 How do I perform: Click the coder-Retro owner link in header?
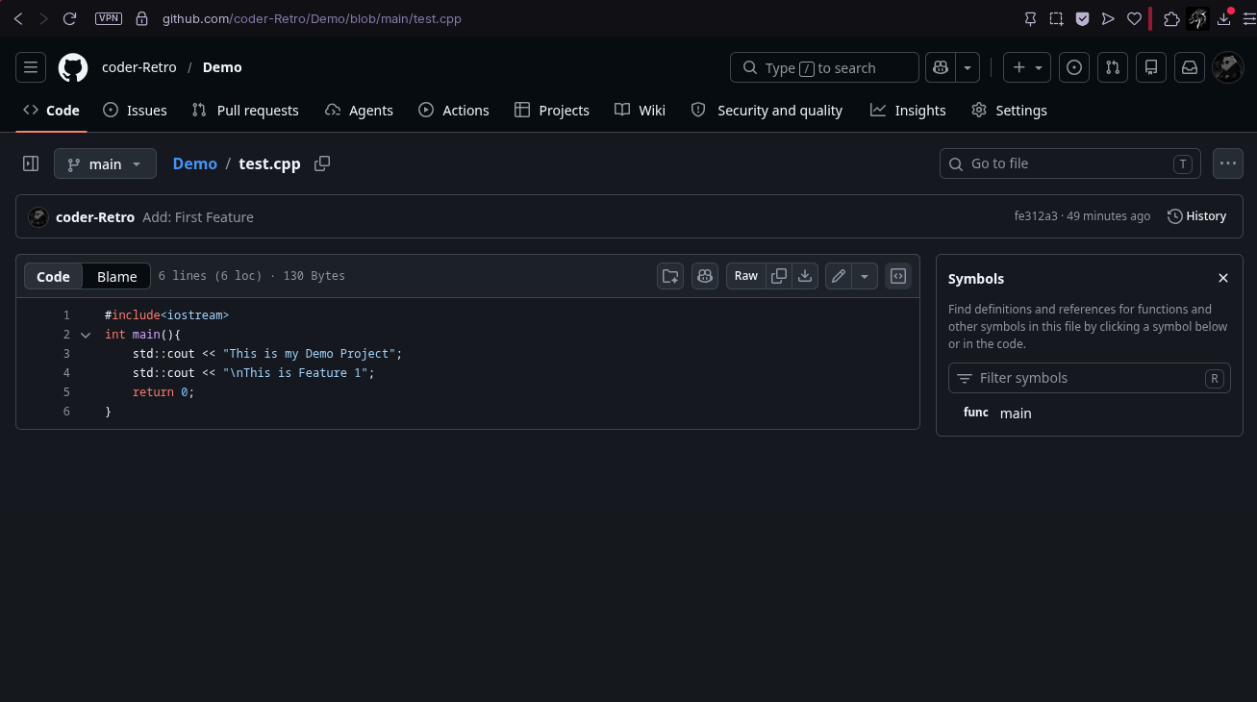(139, 67)
